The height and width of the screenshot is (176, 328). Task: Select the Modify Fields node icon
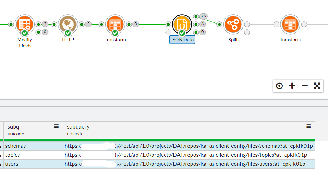(25, 24)
